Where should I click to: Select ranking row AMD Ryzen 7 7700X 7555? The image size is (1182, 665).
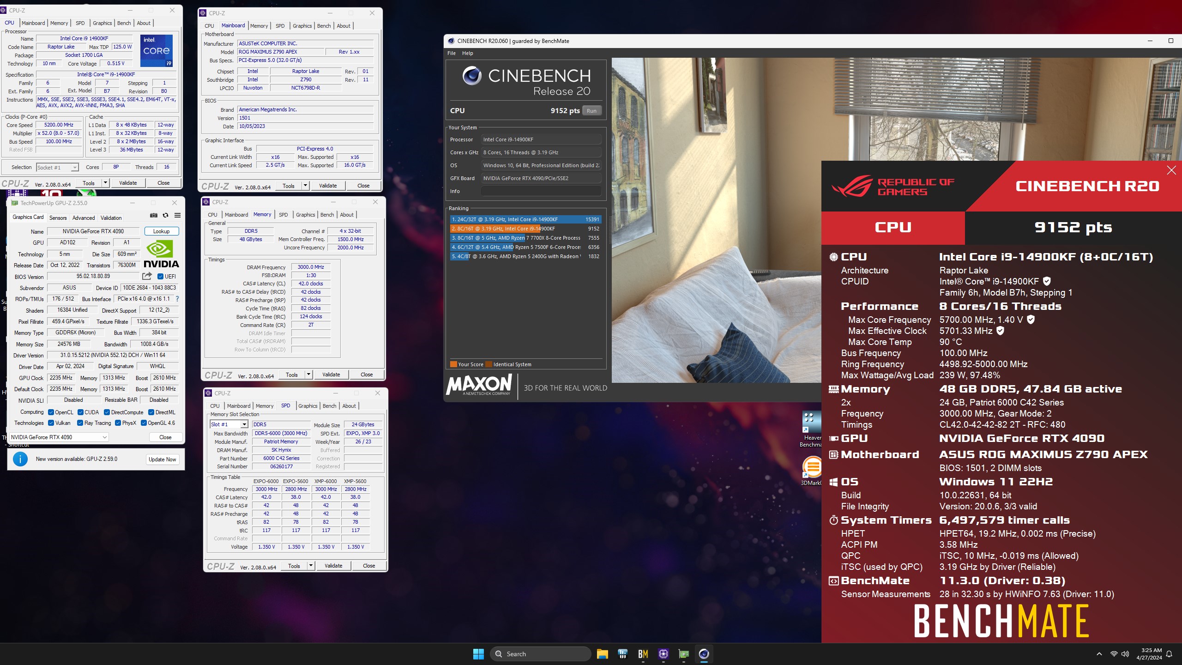525,238
